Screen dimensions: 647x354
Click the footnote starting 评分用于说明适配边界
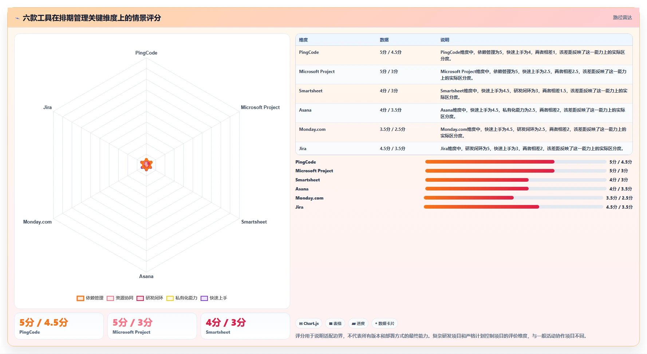pos(442,336)
